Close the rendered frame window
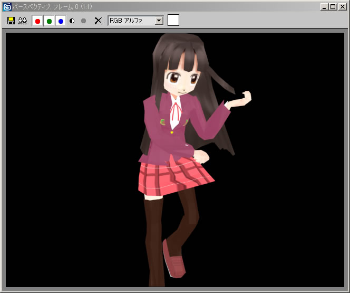 click(x=342, y=6)
